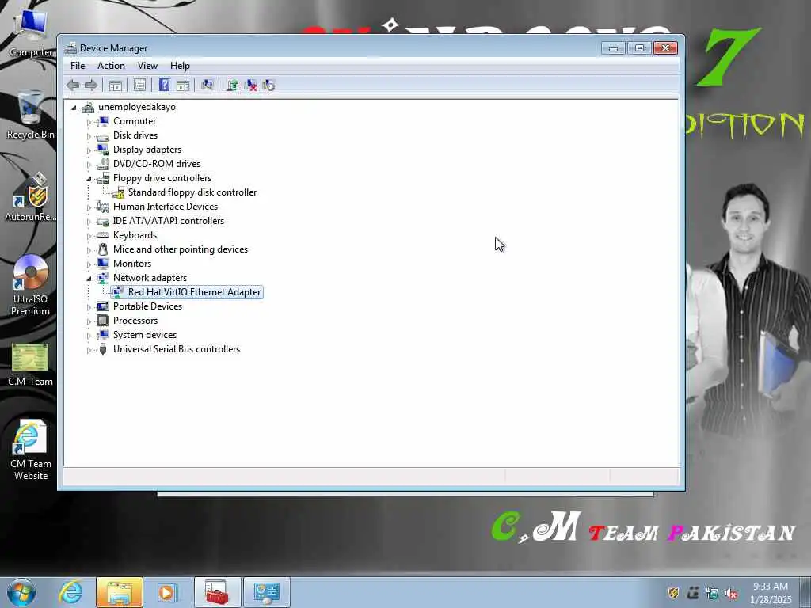Open the View menu
The height and width of the screenshot is (608, 811).
pos(147,66)
